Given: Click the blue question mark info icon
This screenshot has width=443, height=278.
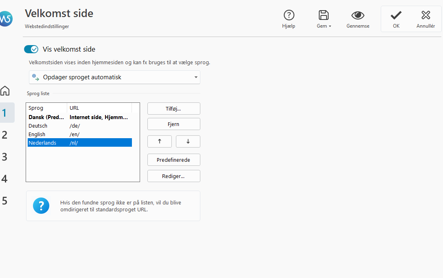Looking at the screenshot, I should tap(41, 206).
